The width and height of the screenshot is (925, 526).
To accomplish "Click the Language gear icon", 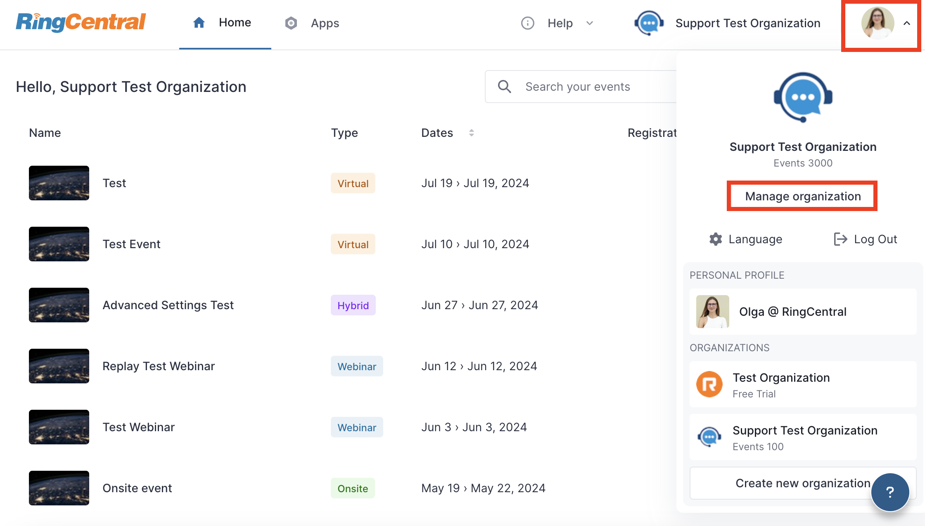I will click(716, 239).
